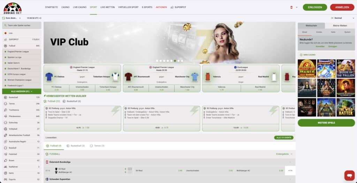Image resolution: width=357 pixels, height=183 pixels.
Task: Open Casino in top navigation
Action: [x=65, y=7]
